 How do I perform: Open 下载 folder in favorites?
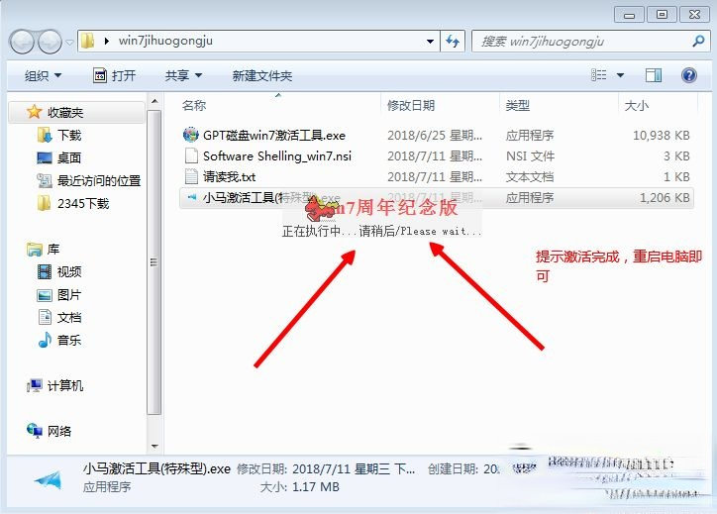[x=69, y=135]
